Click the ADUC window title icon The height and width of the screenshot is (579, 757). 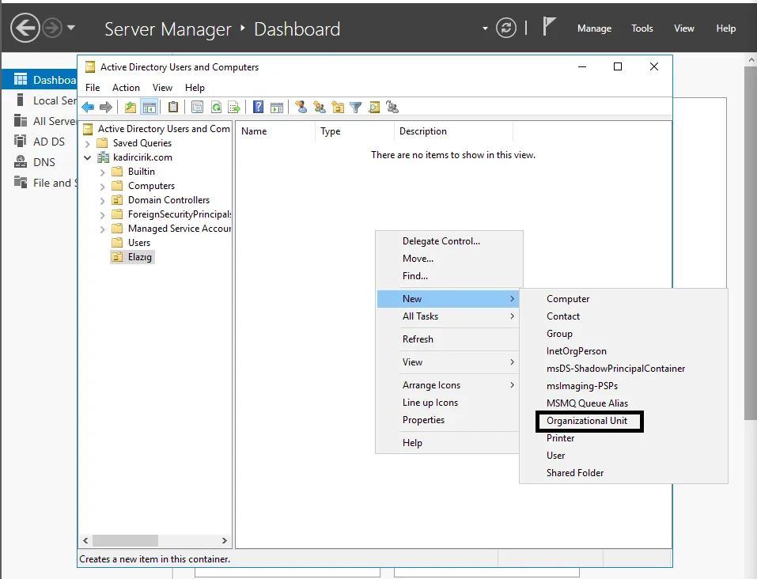[90, 66]
